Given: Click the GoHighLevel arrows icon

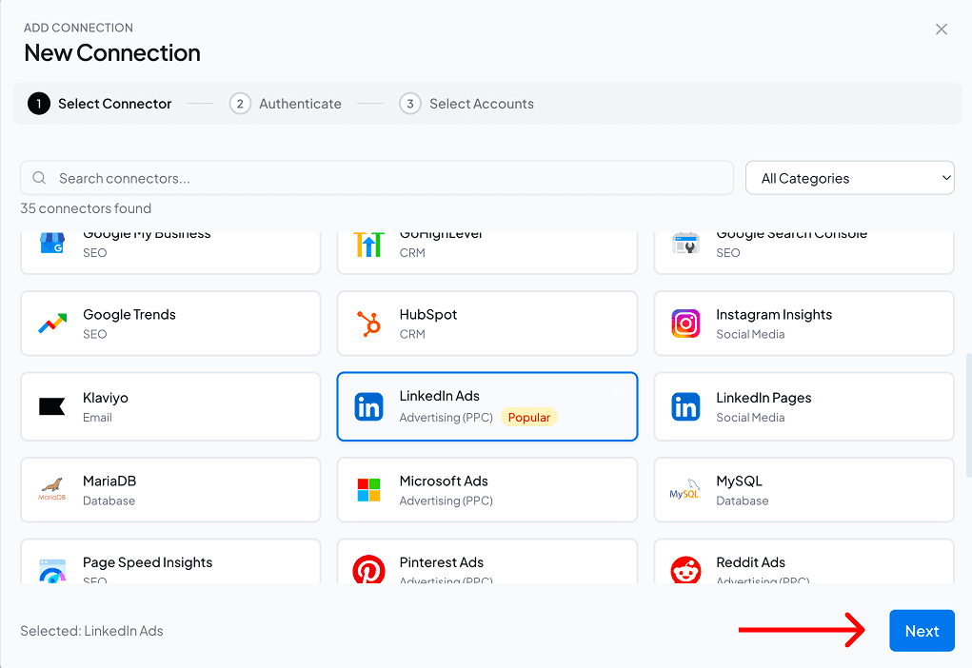Looking at the screenshot, I should click(368, 245).
